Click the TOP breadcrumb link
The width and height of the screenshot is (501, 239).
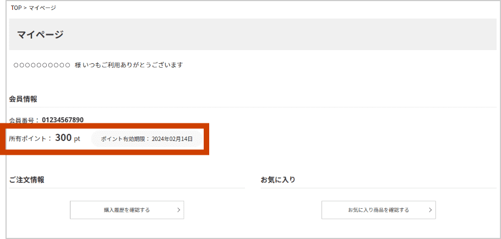pos(16,8)
